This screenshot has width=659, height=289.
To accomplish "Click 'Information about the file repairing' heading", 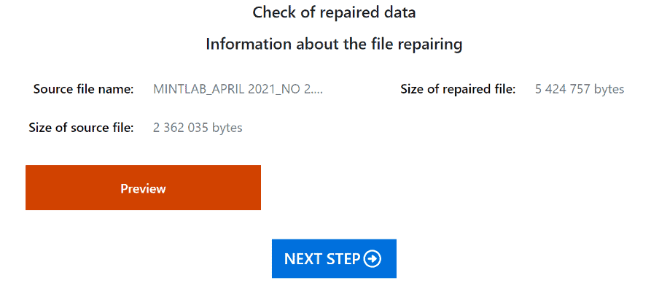I will (x=334, y=44).
